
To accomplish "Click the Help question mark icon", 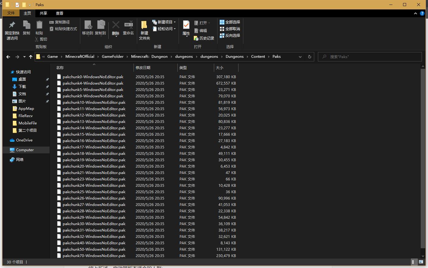I will pyautogui.click(x=422, y=13).
